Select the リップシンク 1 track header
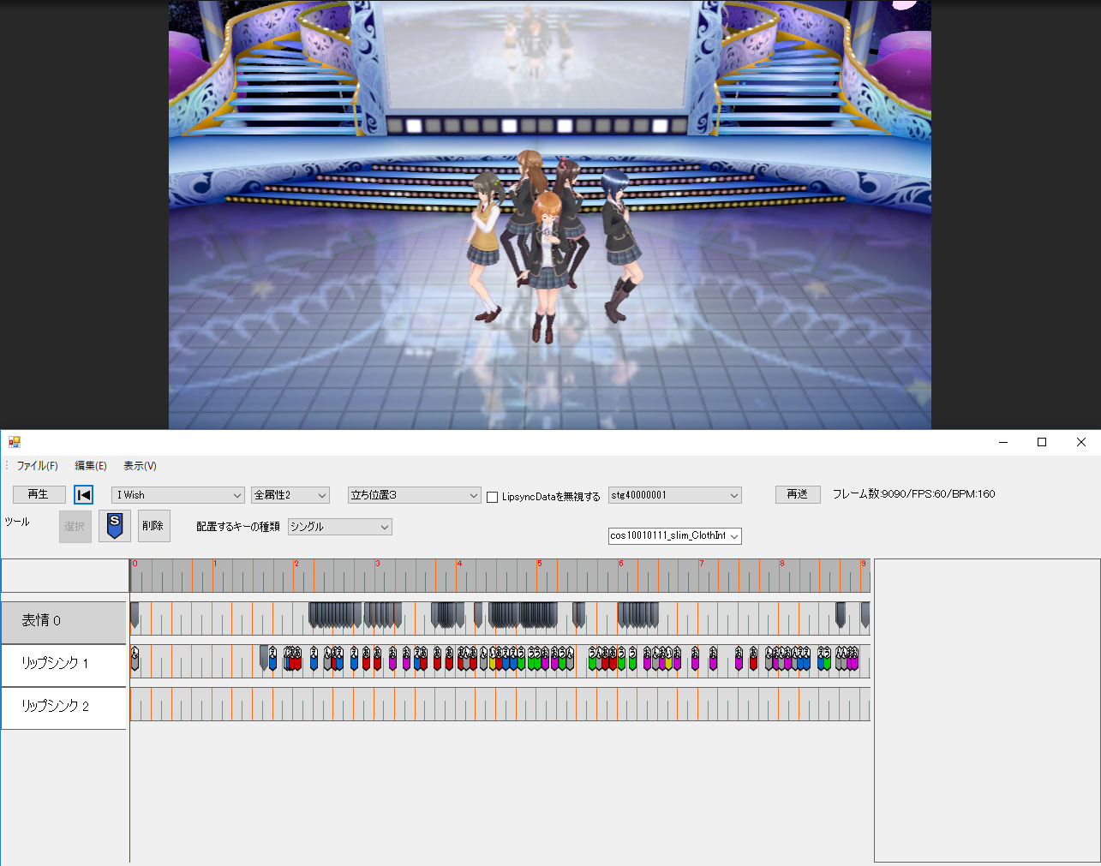 (63, 664)
